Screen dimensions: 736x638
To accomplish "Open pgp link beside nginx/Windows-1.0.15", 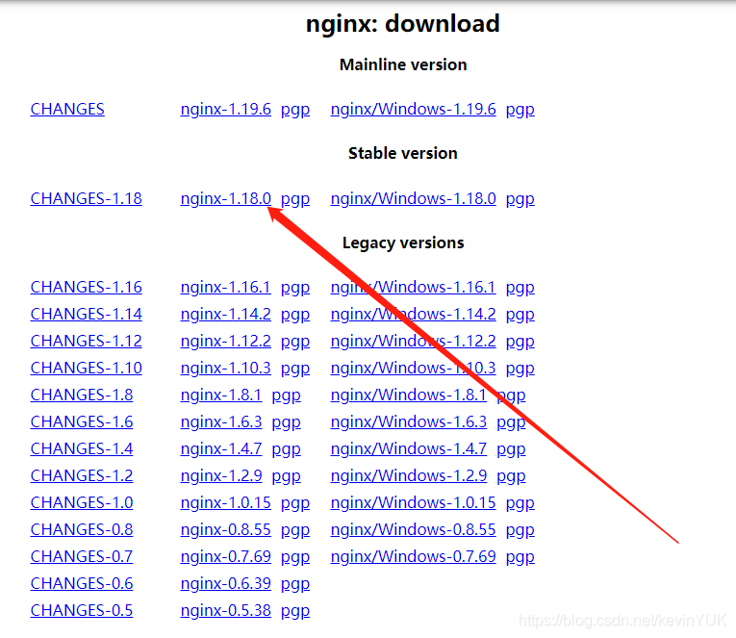I will pyautogui.click(x=520, y=503).
